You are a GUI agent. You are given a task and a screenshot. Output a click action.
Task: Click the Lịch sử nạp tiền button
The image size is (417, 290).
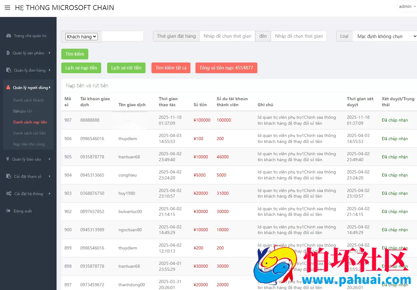tap(81, 68)
